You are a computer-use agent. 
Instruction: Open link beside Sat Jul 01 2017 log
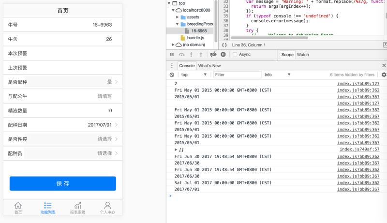pyautogui.click(x=358, y=183)
